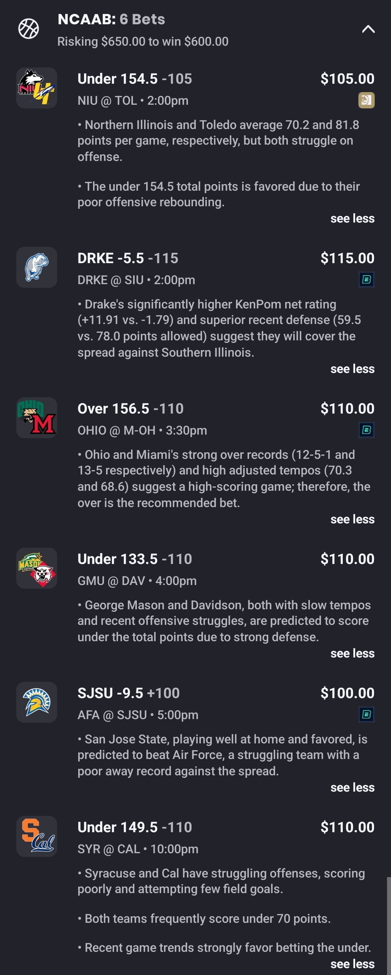Tap George Mason vs Davidson logos
The width and height of the screenshot is (391, 975).
37,568
